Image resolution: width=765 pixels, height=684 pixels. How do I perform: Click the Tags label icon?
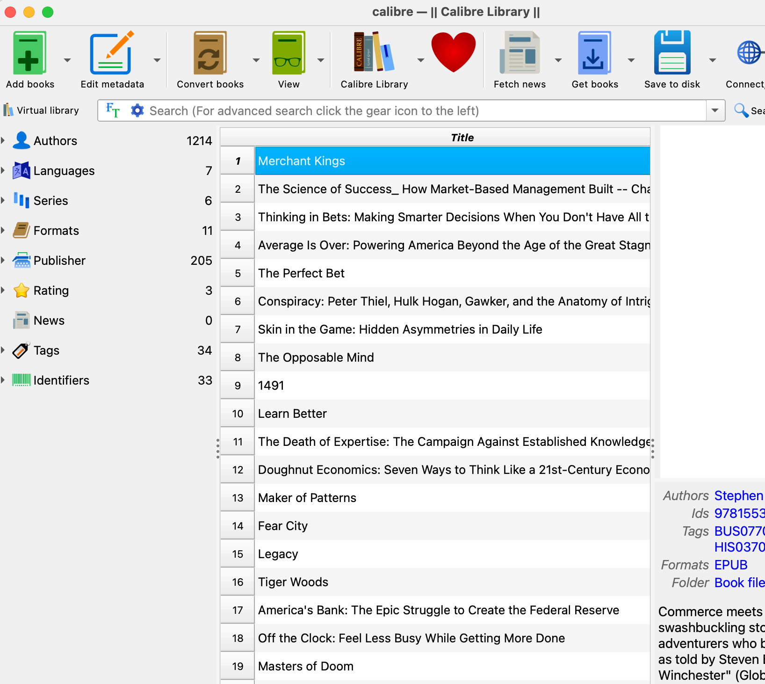point(22,350)
